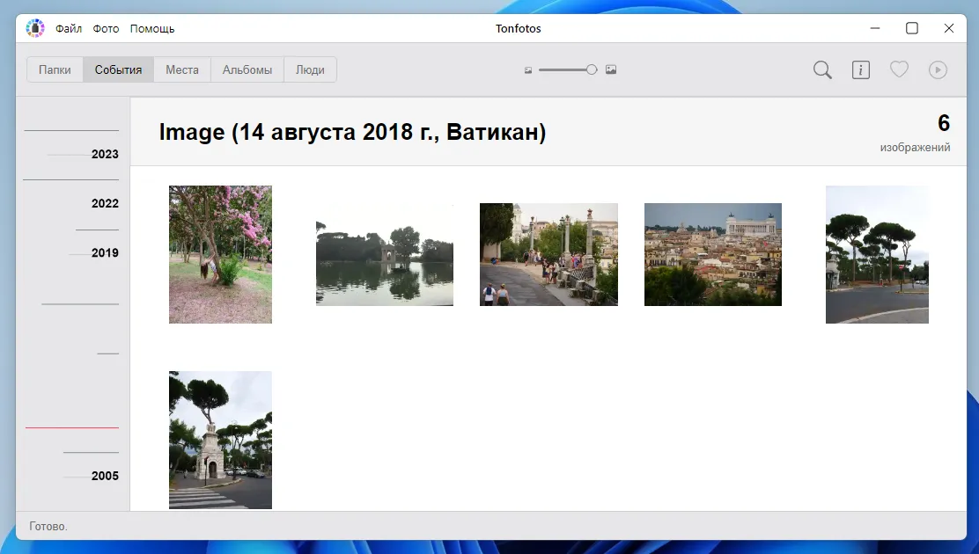Open the Файл menu
This screenshot has height=554, width=979.
click(x=68, y=27)
